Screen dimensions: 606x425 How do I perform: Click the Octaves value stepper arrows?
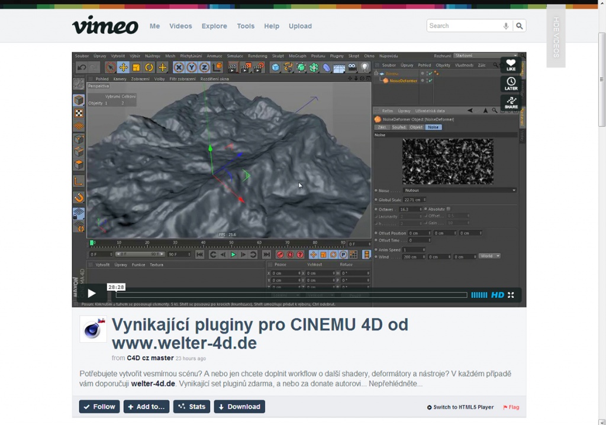(421, 209)
